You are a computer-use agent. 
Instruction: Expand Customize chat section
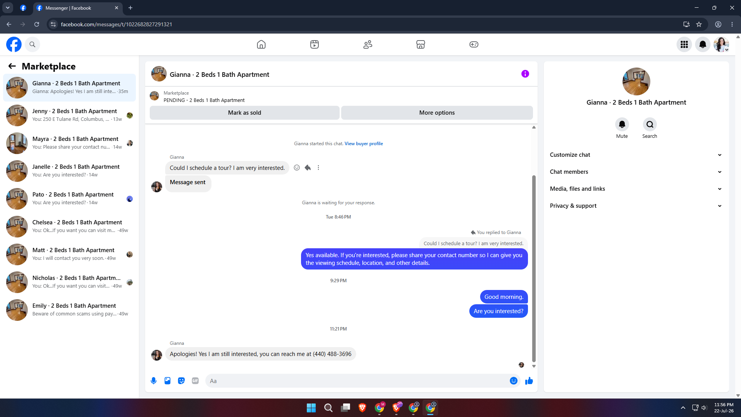pos(636,155)
